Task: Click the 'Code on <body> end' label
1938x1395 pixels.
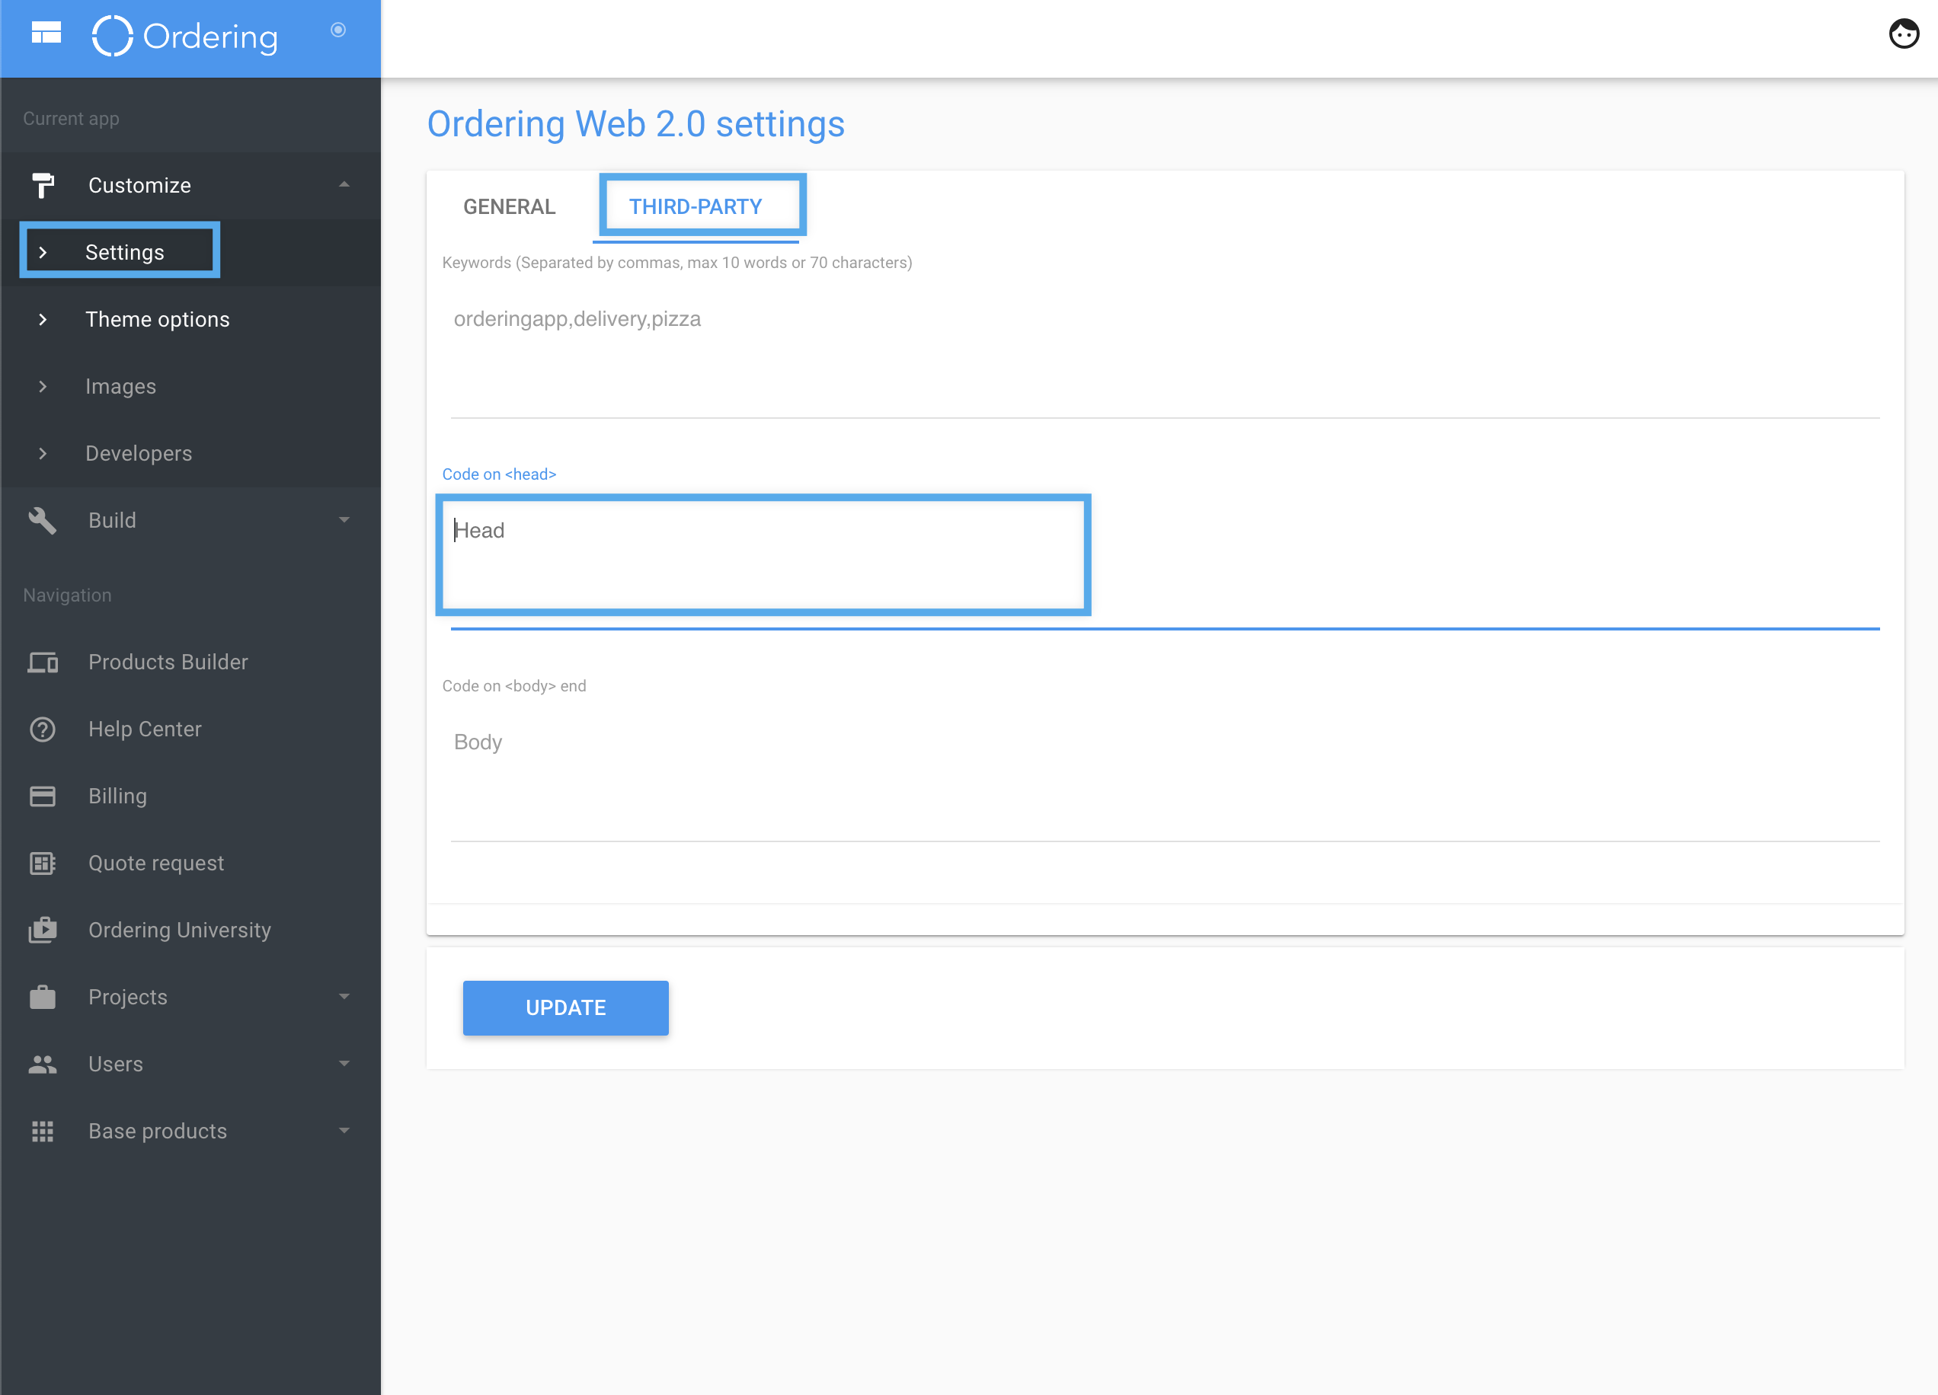Action: (x=514, y=686)
